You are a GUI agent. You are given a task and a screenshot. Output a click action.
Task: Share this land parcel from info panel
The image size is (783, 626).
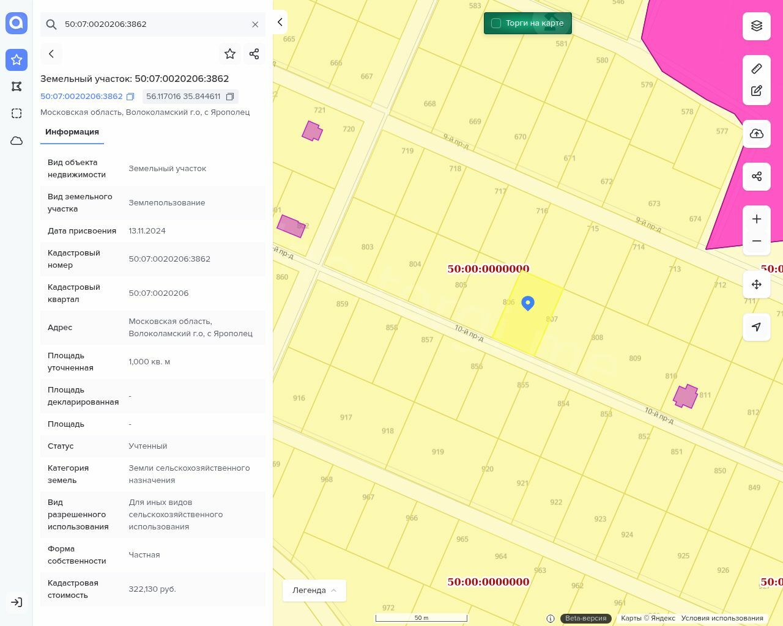point(254,54)
